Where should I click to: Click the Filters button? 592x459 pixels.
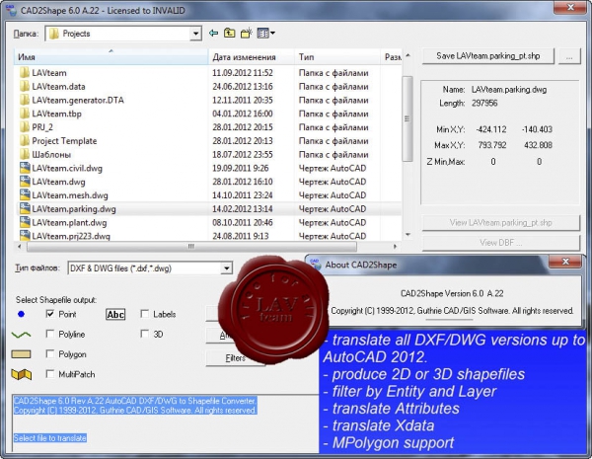click(x=235, y=357)
